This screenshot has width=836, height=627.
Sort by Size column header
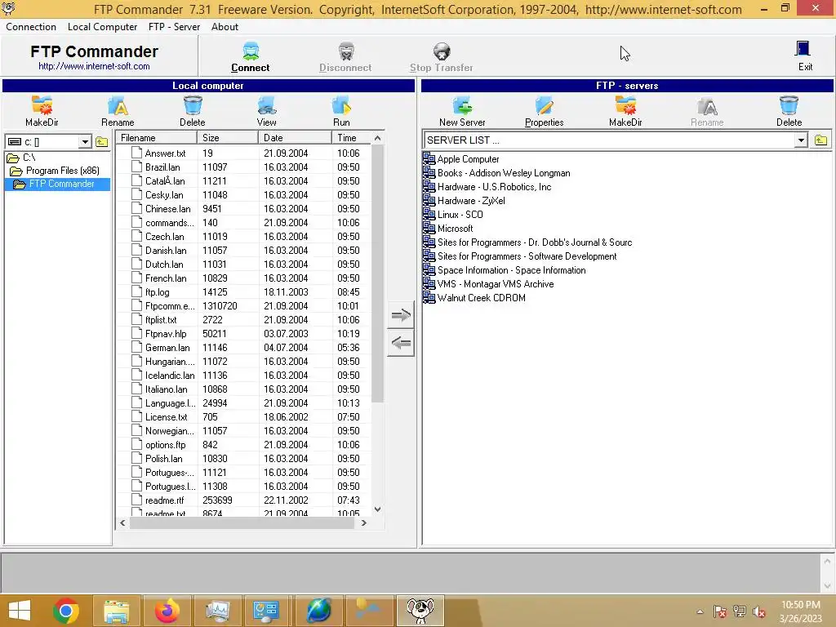tap(229, 138)
